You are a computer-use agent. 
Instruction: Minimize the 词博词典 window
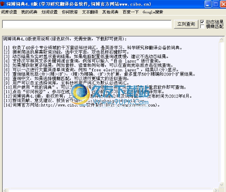[208, 4]
